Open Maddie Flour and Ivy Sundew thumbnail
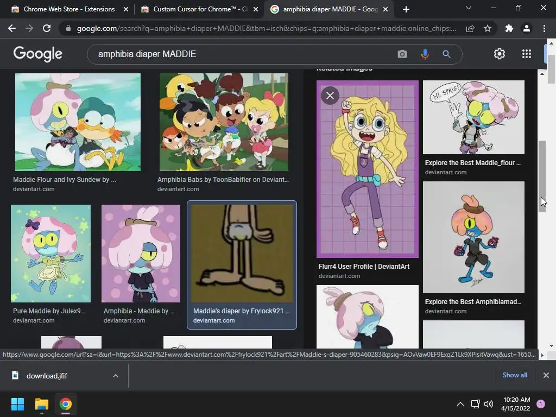 (x=78, y=122)
